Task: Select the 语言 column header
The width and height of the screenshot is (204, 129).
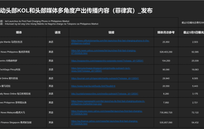Action: coord(58,33)
